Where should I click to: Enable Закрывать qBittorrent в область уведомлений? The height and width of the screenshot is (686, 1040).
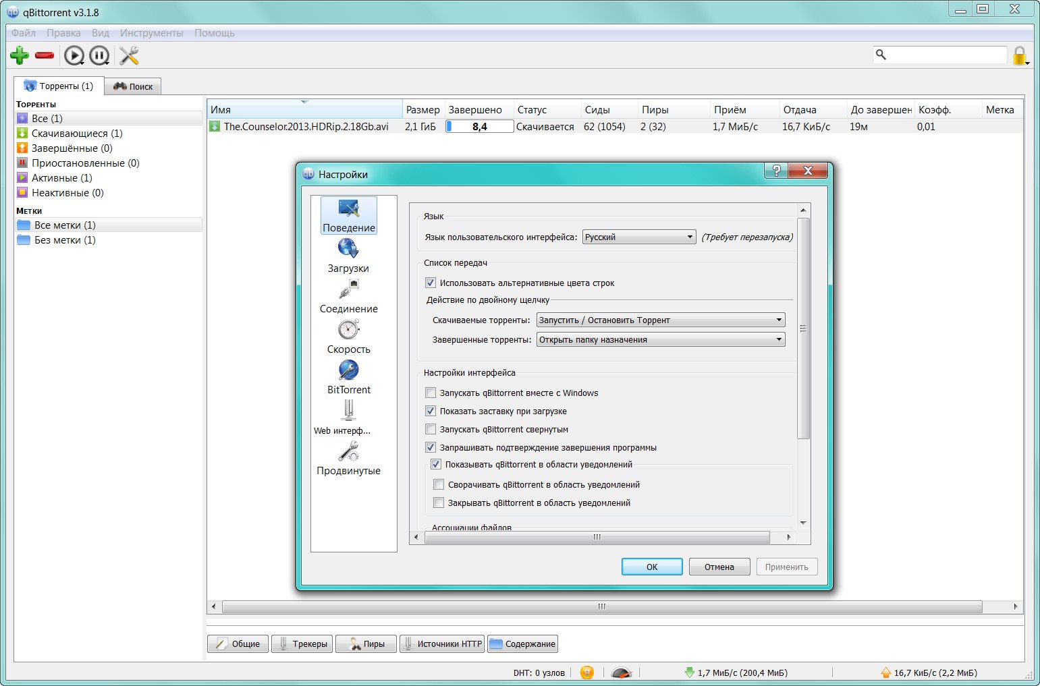(x=439, y=503)
